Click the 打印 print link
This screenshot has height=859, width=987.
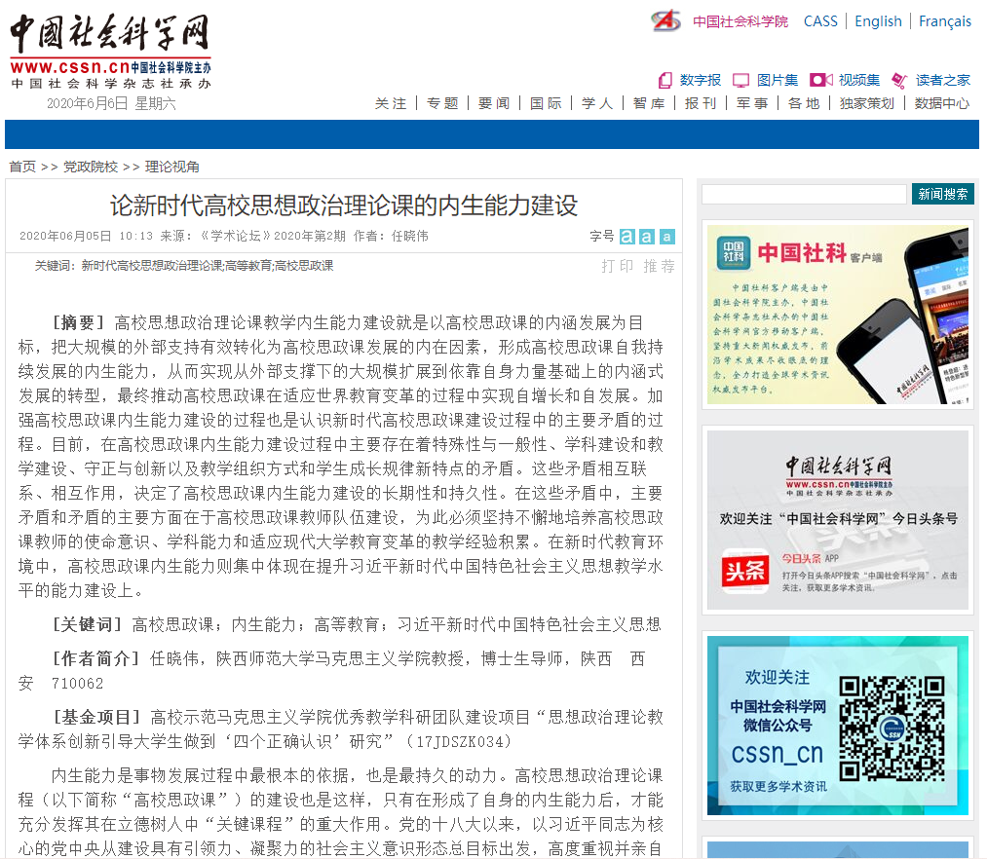617,266
